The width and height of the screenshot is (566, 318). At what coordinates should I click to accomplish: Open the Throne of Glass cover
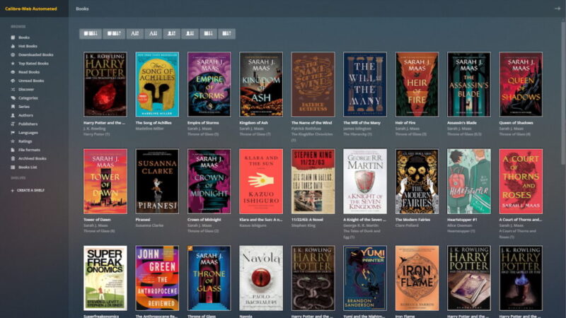click(x=209, y=278)
